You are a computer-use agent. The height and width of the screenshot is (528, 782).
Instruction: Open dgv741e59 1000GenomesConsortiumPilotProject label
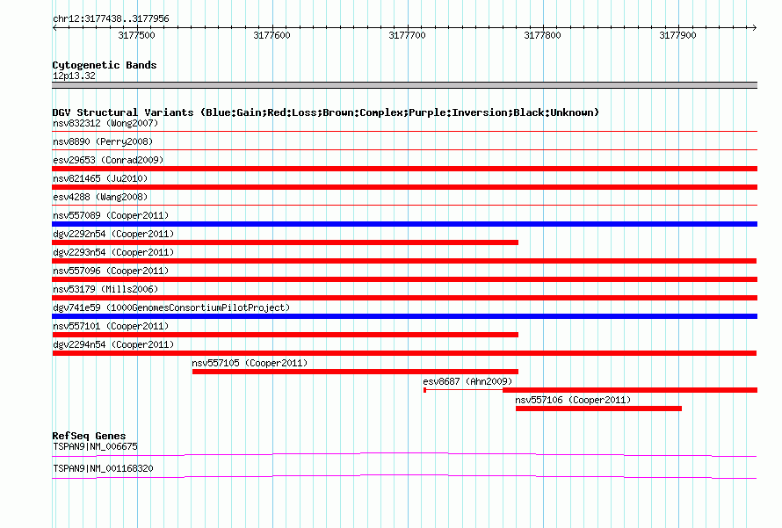tap(171, 307)
